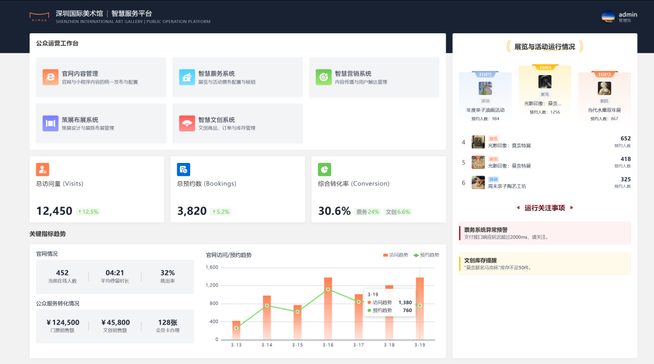The width and height of the screenshot is (654, 364).
Task: Open the TOP2 年度亲子油画活动 thumbnail
Action: point(485,88)
